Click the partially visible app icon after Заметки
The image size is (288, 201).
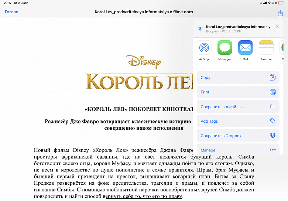point(282,48)
